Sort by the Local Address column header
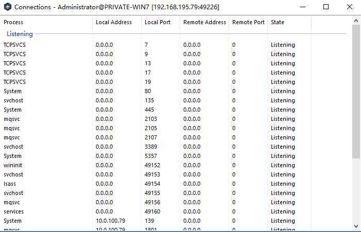The height and width of the screenshot is (232, 361). (x=117, y=22)
